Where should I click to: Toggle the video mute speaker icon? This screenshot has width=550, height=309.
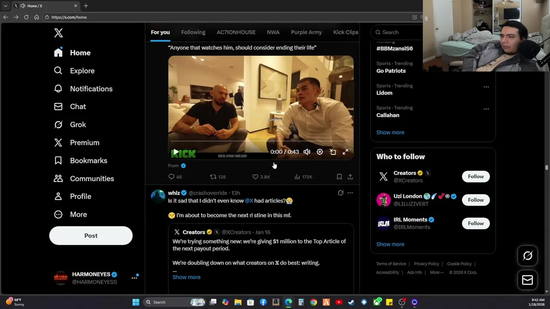click(x=307, y=152)
